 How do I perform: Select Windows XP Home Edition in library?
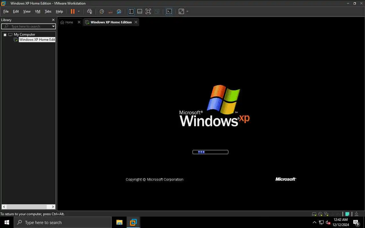click(37, 40)
